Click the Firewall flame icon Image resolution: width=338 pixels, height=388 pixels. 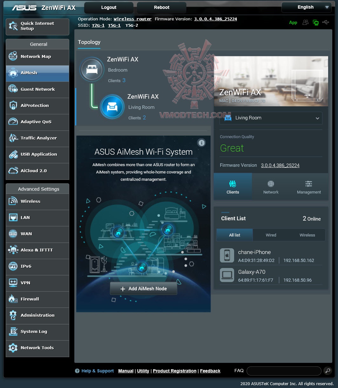(13, 299)
